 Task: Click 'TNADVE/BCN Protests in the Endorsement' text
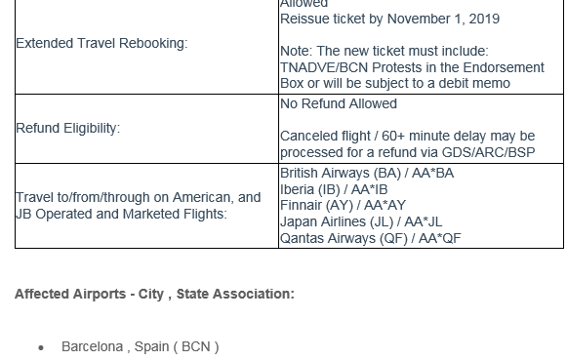tap(412, 67)
